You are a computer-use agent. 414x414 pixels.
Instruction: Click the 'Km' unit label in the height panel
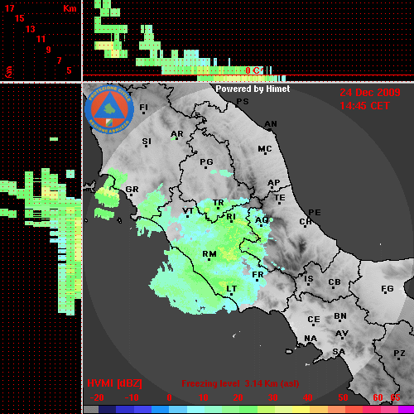coord(70,8)
